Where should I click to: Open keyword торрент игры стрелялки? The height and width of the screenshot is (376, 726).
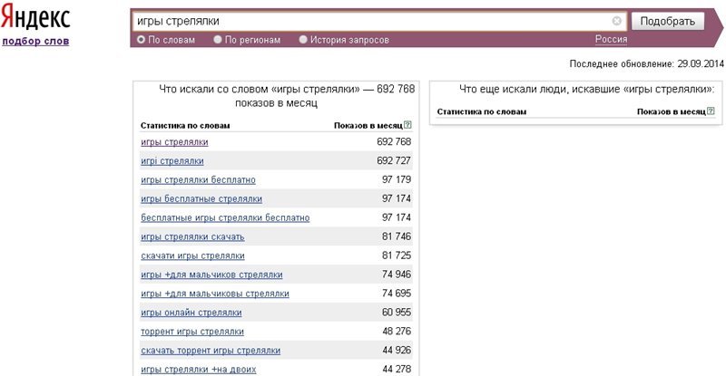tap(192, 332)
